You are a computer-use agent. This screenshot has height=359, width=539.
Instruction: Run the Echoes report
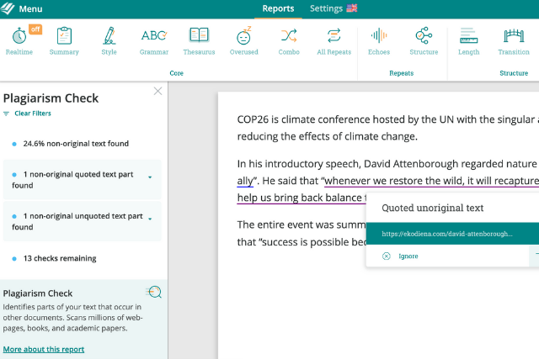pos(379,40)
